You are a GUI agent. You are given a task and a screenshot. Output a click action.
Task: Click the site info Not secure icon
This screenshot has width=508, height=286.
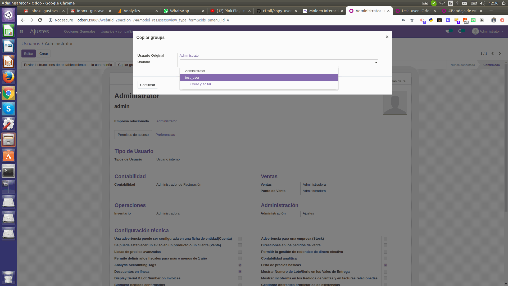click(51, 20)
